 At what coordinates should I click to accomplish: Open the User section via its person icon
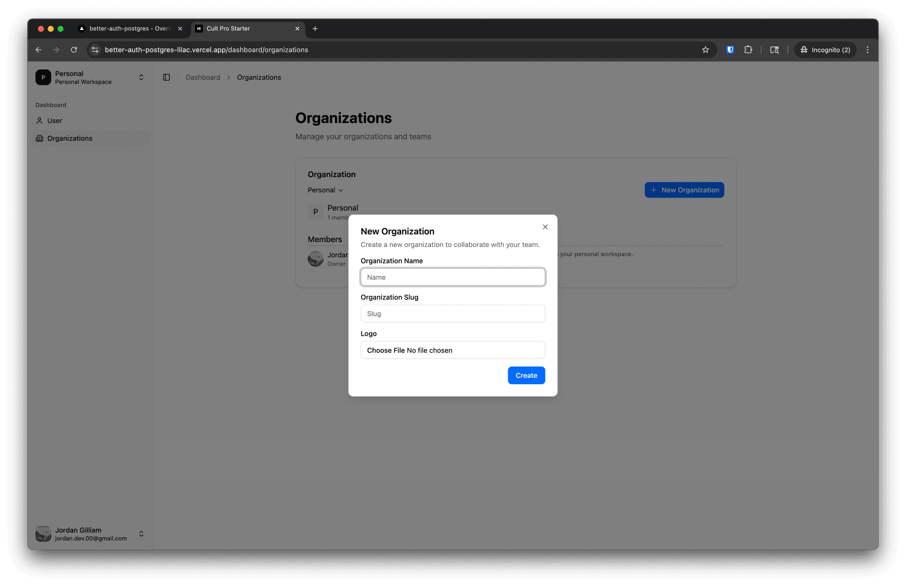pyautogui.click(x=40, y=121)
